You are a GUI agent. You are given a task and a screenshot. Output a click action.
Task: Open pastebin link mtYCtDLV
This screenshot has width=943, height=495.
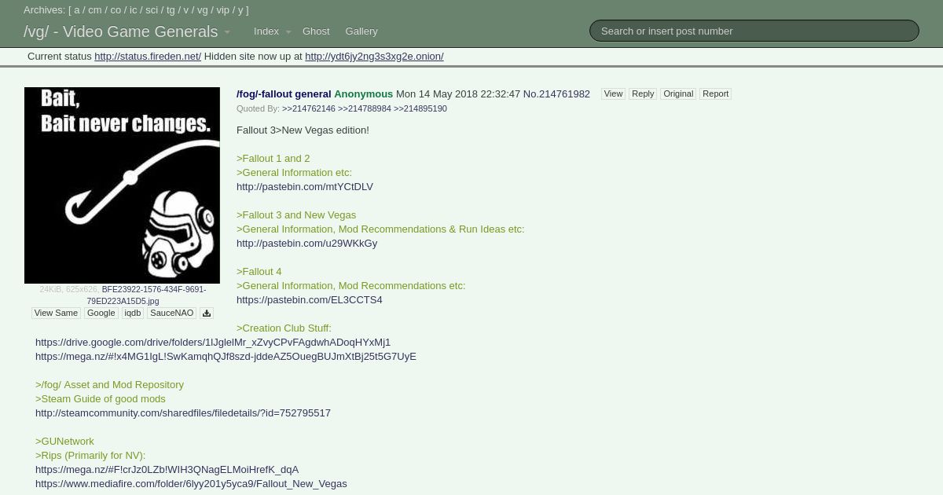click(x=305, y=186)
